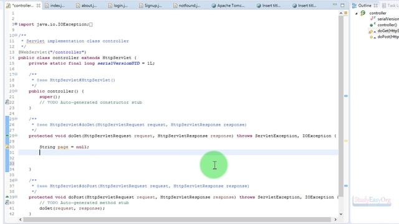399x224 pixels.
Task: Select doGet(Http... method in Outline
Action: pyautogui.click(x=388, y=30)
